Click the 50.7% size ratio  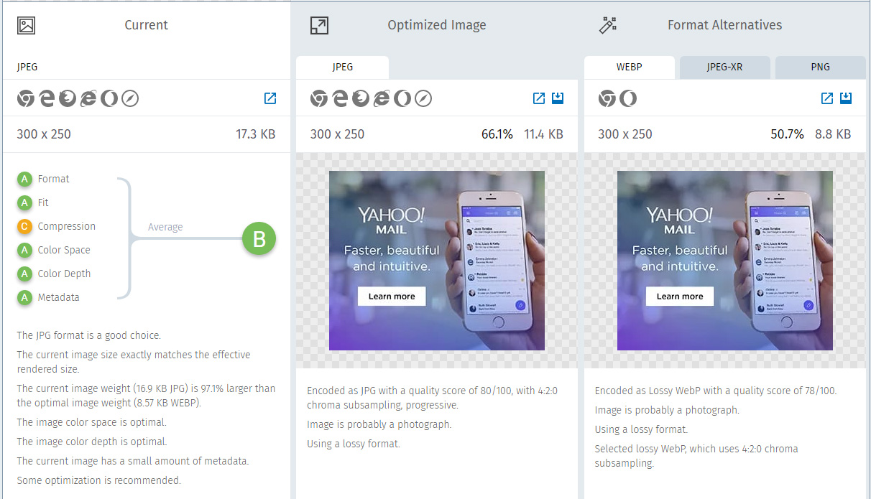point(788,134)
